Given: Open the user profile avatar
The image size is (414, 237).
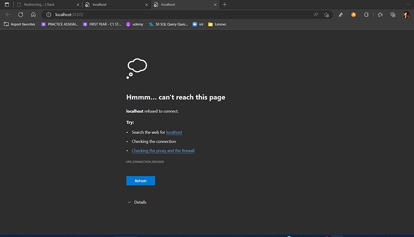Looking at the screenshot, I should pos(406,15).
